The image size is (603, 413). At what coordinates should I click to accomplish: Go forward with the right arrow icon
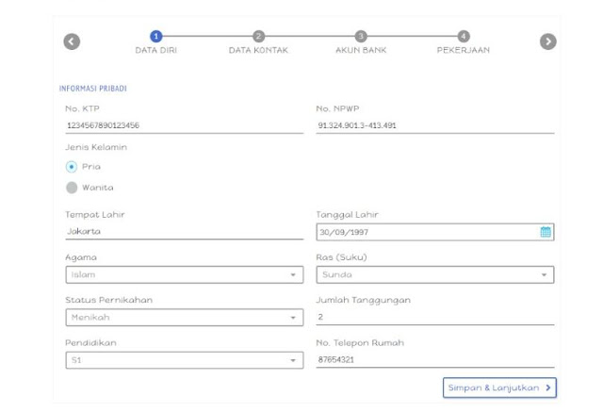point(548,41)
